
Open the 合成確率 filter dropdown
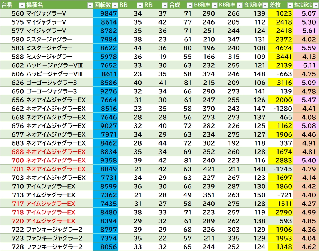coord(265,5)
